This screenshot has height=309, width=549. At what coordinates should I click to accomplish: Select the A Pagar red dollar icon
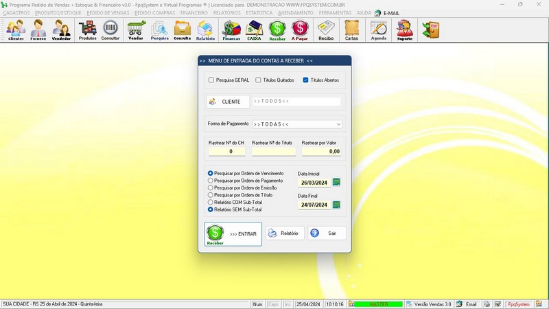pyautogui.click(x=300, y=30)
